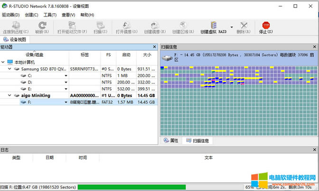Open drive file with 打开驱动文件 icon
Image resolution: width=319 pixels, height=191 pixels.
click(x=72, y=25)
